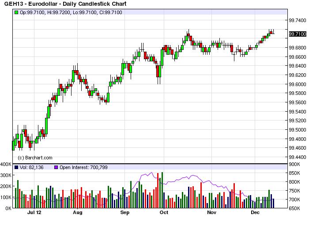Click the 99.4800 price axis label

[x=298, y=139]
